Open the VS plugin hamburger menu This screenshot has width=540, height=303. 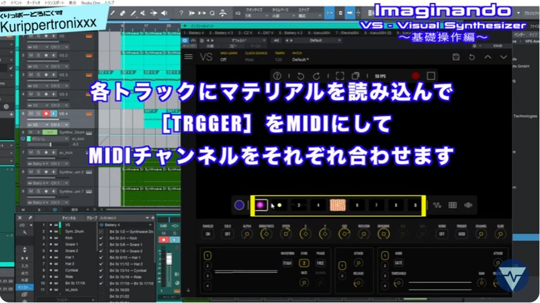click(x=188, y=56)
